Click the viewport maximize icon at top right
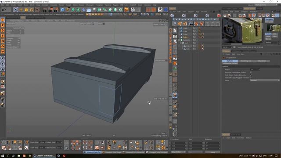This screenshot has height=158, width=281. click(167, 21)
